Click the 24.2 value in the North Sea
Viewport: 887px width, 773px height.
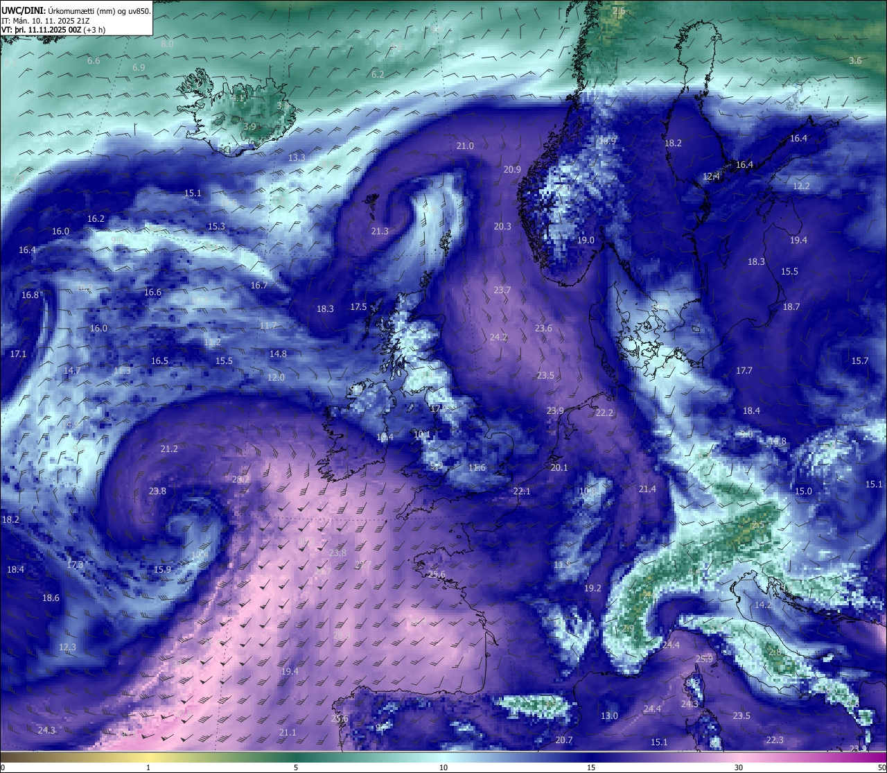pos(498,338)
